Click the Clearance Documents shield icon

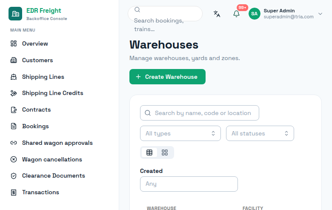coord(14,176)
